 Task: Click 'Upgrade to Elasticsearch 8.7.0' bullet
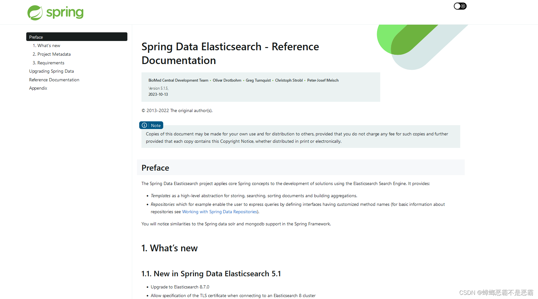coord(180,287)
